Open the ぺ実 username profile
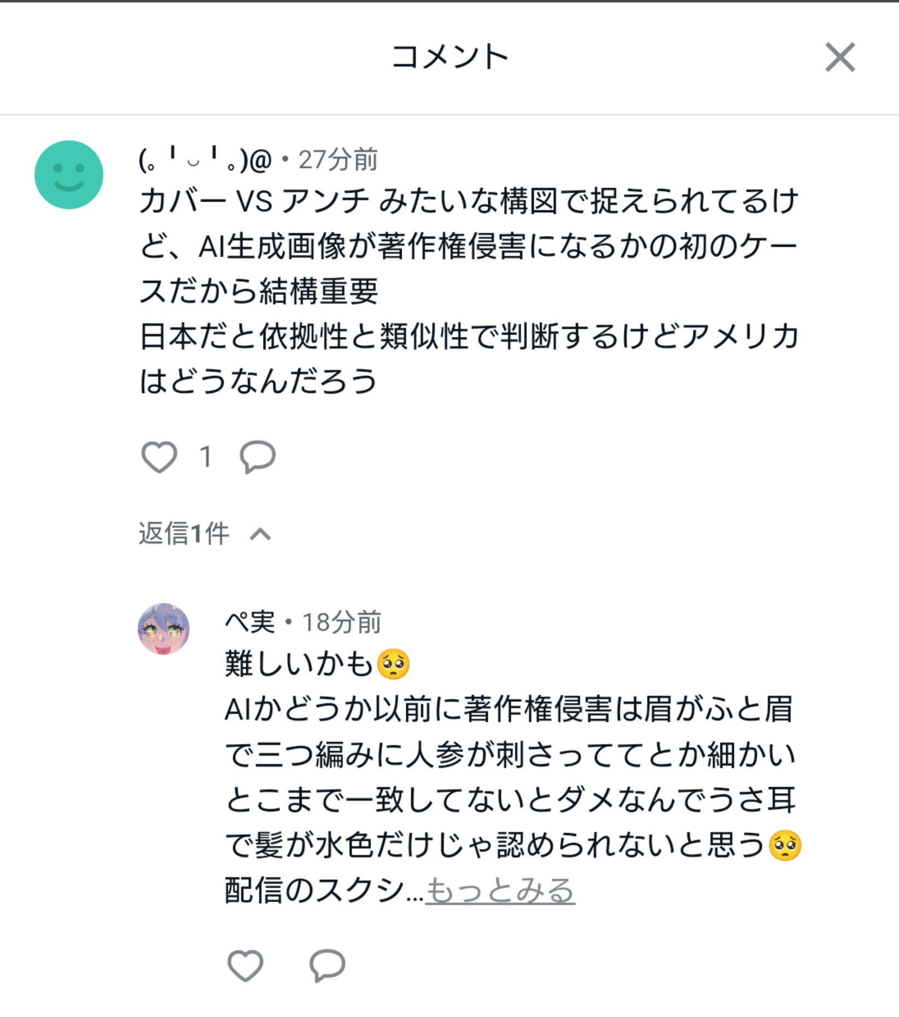Image resolution: width=899 pixels, height=1017 pixels. point(250,622)
